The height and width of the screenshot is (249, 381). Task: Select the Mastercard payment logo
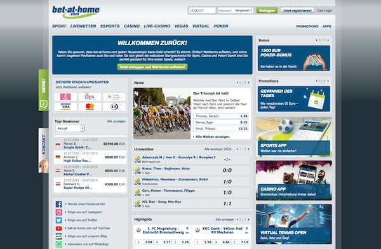pyautogui.click(x=90, y=107)
